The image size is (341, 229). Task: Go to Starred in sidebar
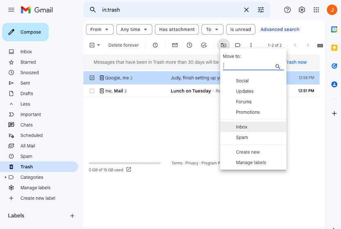click(x=28, y=62)
